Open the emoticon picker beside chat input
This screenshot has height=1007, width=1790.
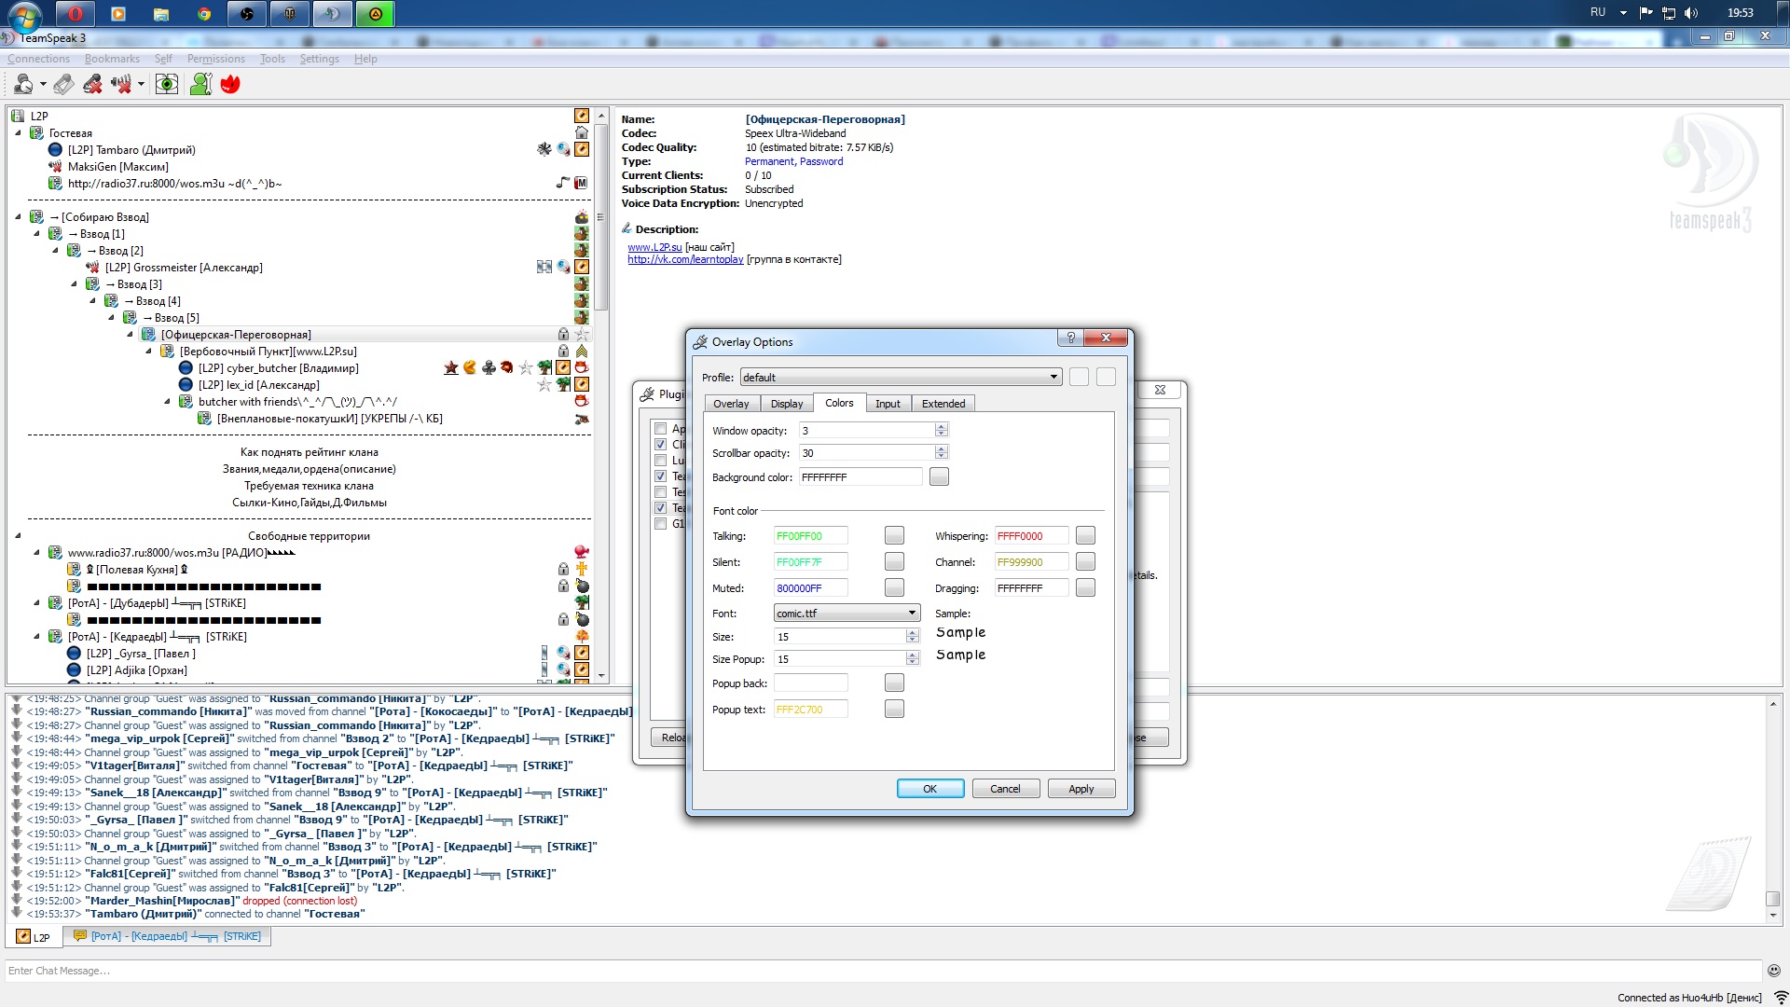[x=1773, y=971]
